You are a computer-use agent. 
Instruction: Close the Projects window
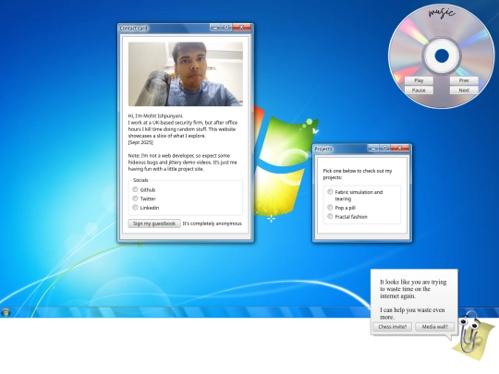click(x=400, y=148)
